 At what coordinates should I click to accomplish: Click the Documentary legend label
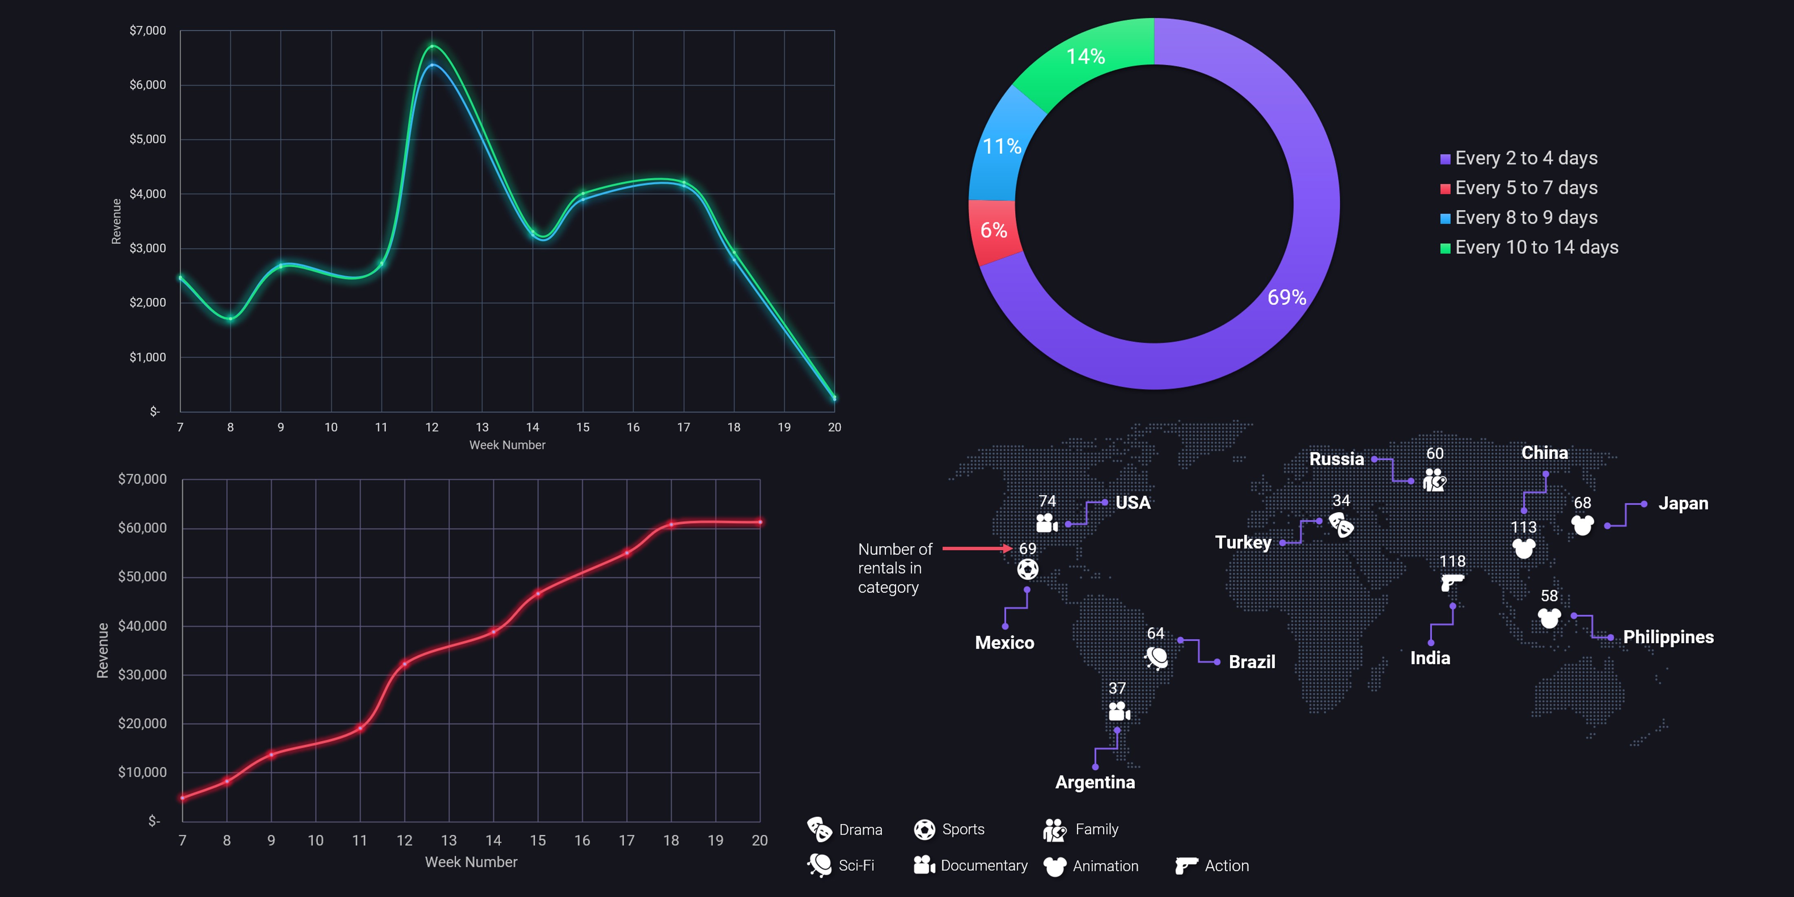(984, 866)
